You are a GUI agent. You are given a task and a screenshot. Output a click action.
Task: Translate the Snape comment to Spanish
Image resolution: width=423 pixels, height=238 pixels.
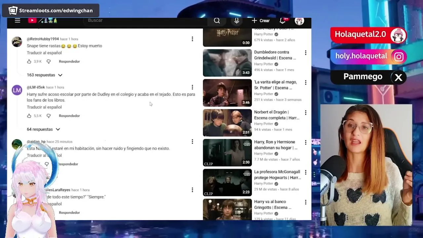click(x=44, y=53)
